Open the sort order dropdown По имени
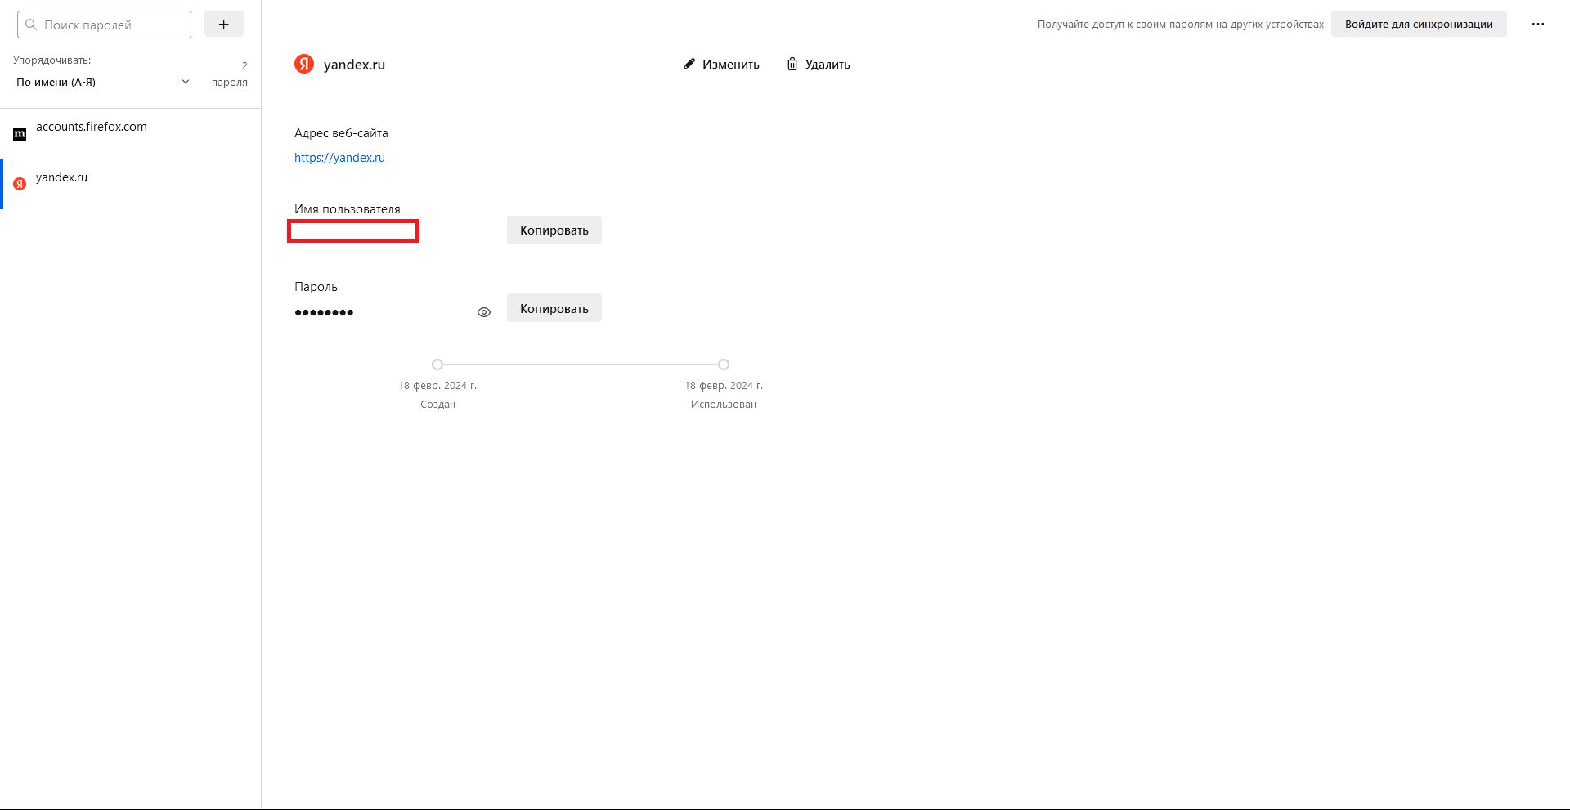 pos(102,82)
